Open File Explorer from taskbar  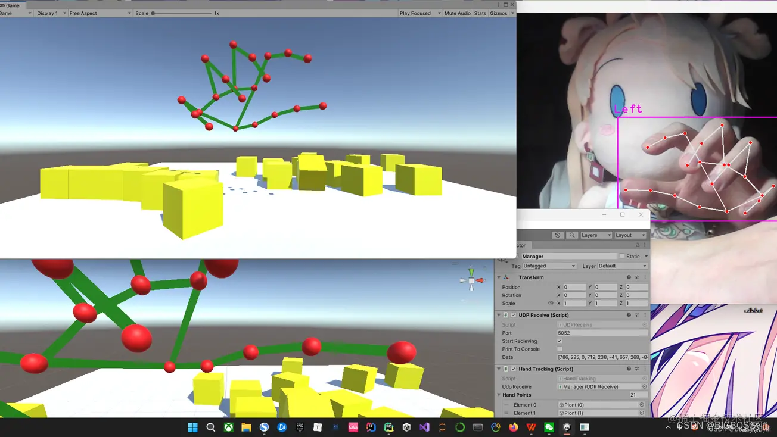246,427
